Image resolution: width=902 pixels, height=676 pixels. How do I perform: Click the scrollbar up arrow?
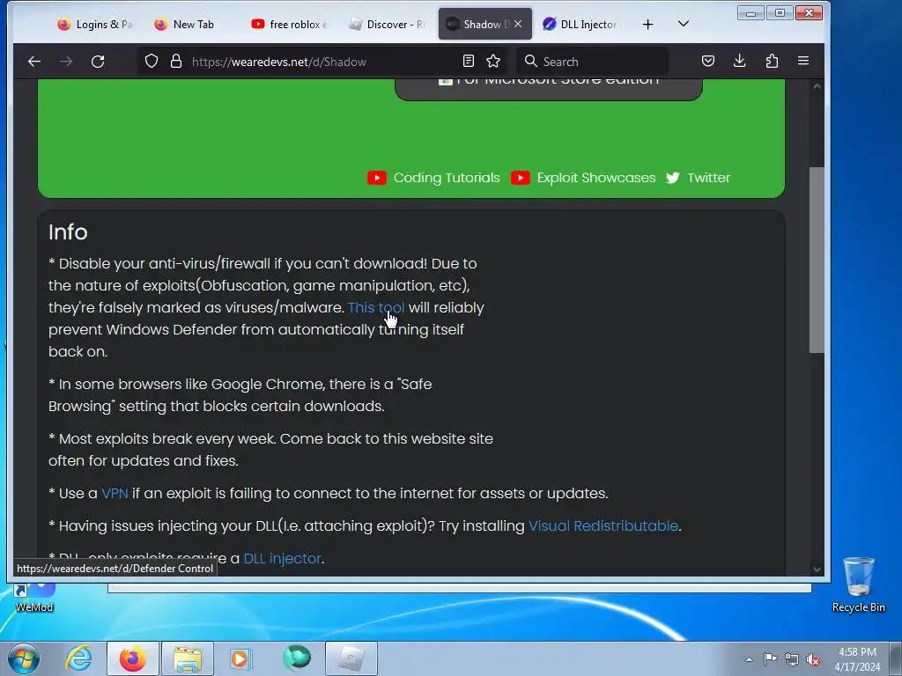tap(817, 86)
